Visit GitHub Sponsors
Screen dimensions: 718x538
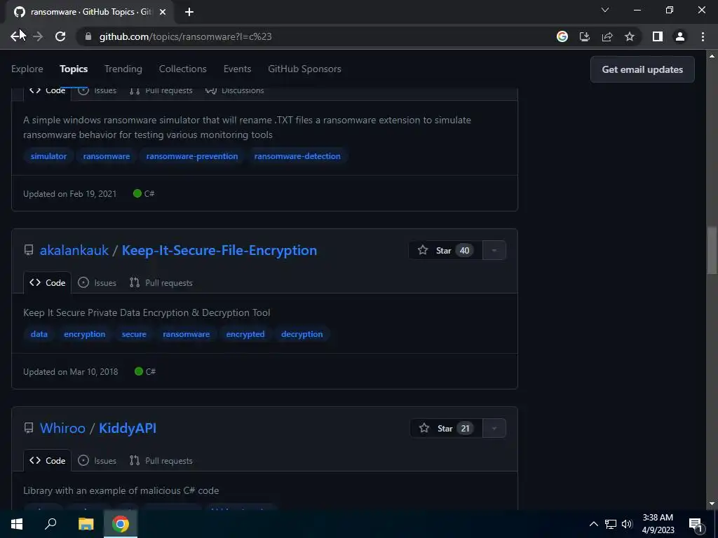[304, 69]
